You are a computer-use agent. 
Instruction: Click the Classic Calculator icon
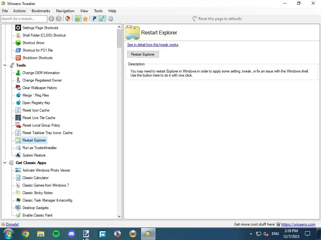(18, 178)
